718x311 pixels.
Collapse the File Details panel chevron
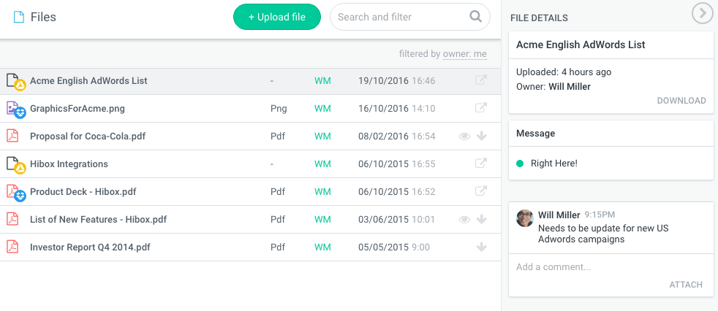click(x=702, y=13)
